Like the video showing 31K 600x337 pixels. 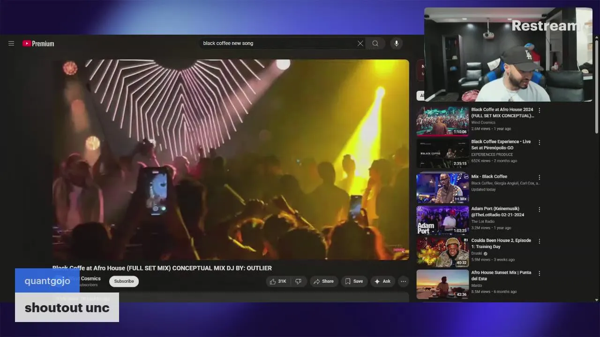pos(278,281)
